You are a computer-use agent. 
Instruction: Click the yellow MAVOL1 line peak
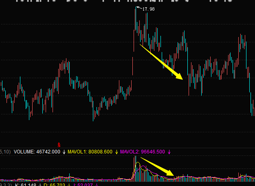pos(138,164)
